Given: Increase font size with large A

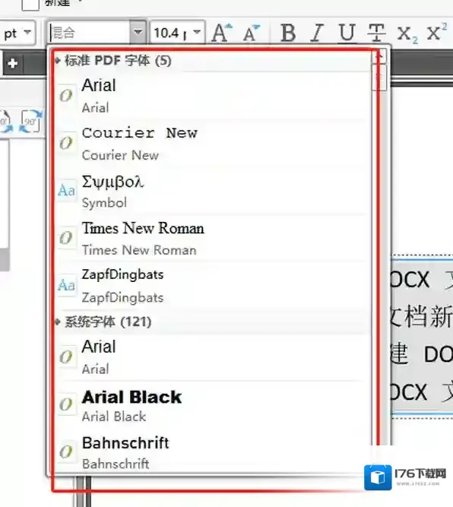Looking at the screenshot, I should (222, 33).
